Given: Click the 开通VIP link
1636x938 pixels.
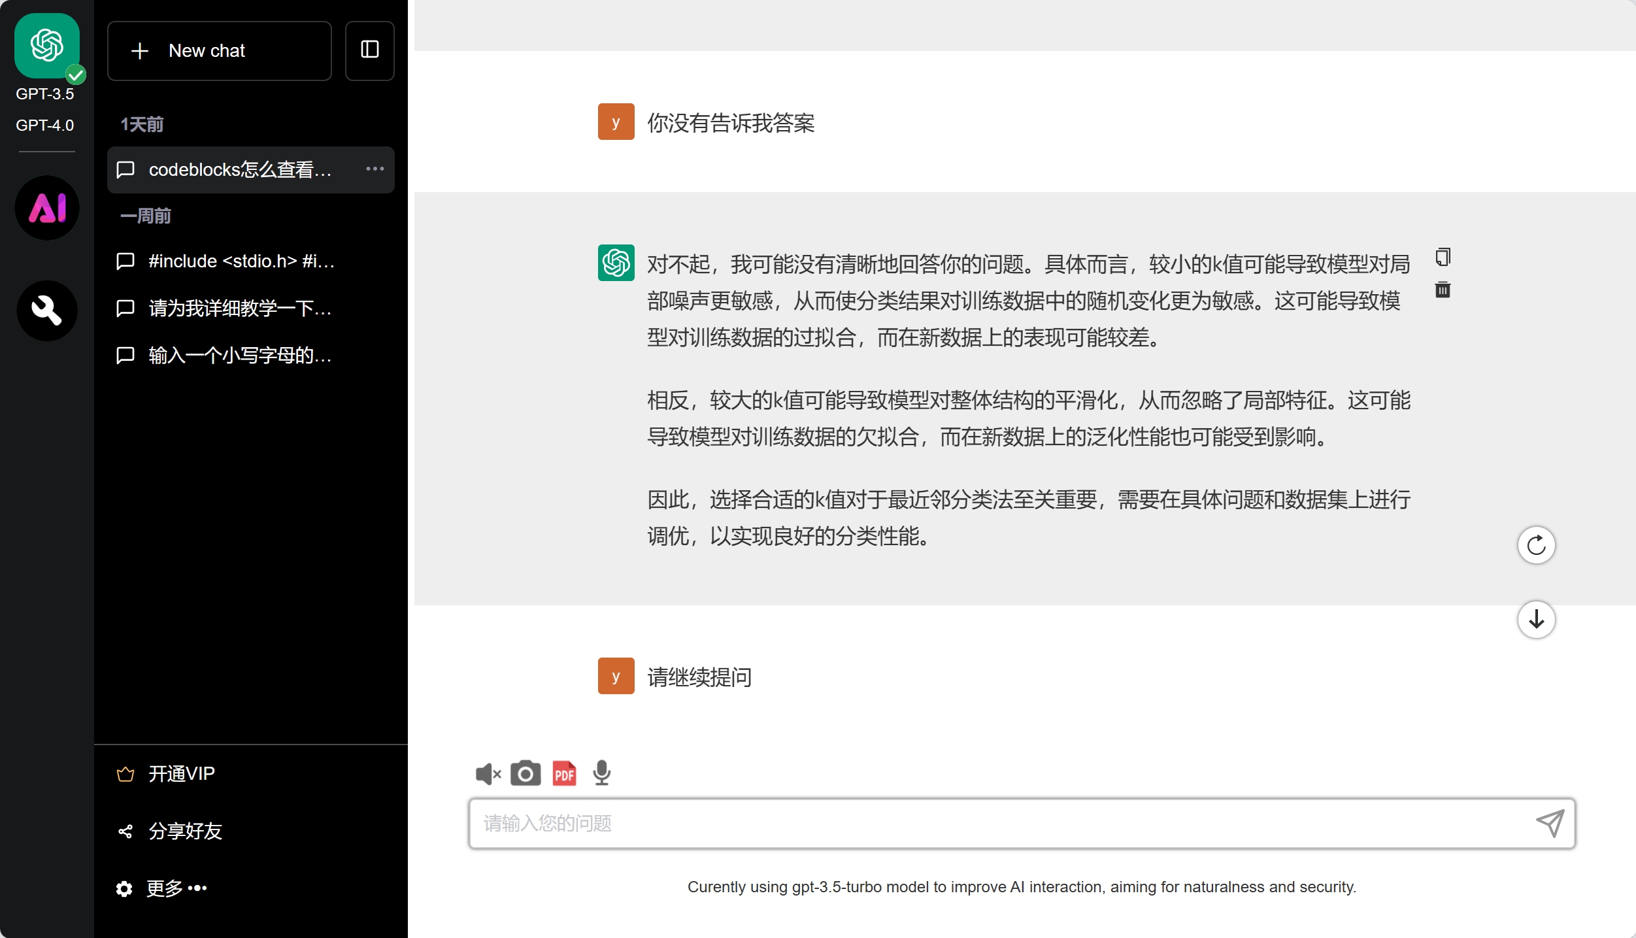Looking at the screenshot, I should pyautogui.click(x=181, y=774).
